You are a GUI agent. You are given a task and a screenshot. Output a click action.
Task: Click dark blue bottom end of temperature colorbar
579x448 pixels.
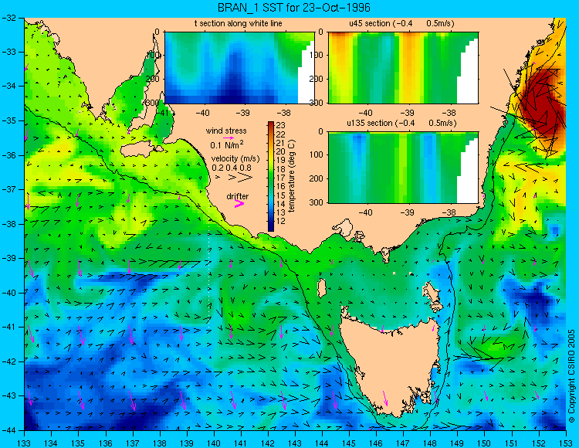click(x=271, y=228)
